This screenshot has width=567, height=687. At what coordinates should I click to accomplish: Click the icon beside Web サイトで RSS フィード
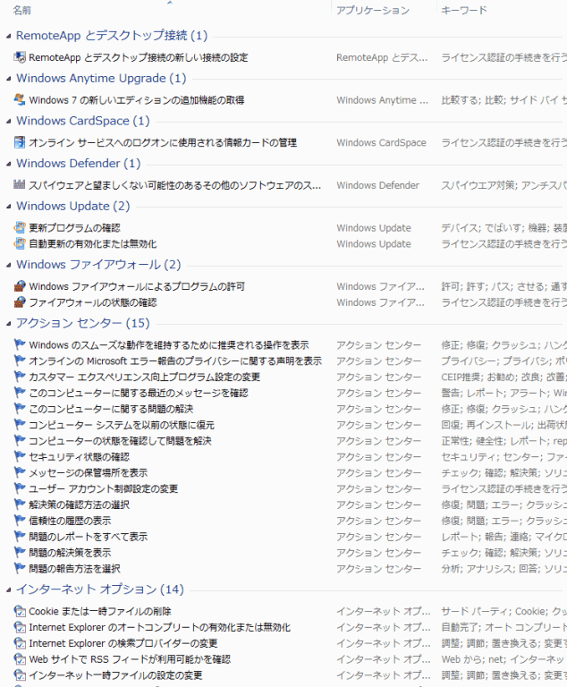[20, 659]
